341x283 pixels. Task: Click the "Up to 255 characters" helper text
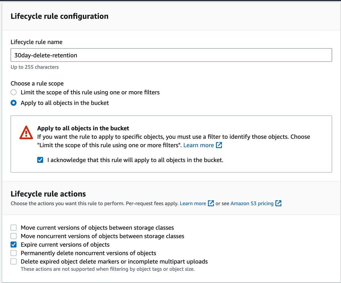point(34,67)
